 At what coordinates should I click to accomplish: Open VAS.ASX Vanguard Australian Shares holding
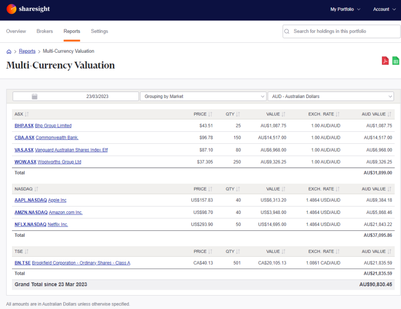click(x=61, y=150)
